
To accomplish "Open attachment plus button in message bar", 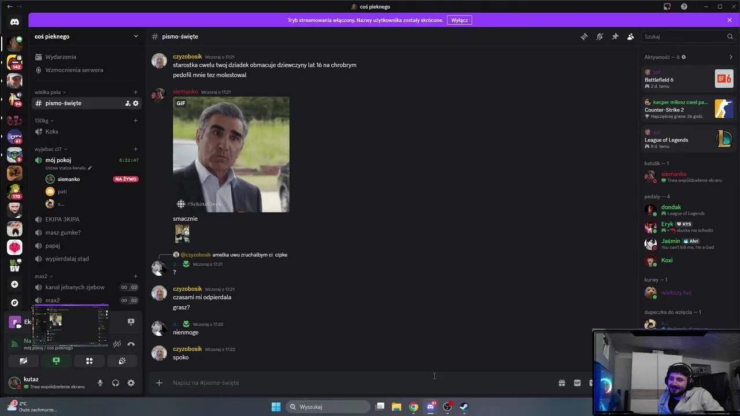I will (159, 382).
